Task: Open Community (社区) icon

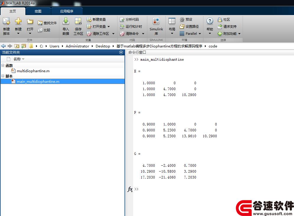Action: pos(220,19)
